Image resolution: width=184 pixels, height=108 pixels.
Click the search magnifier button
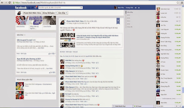coord(81,8)
